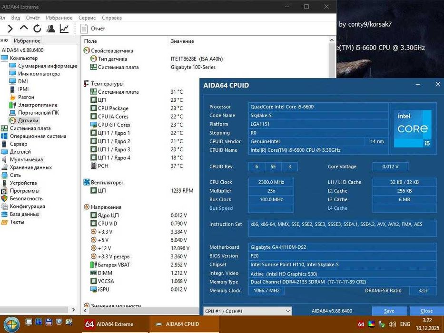
Task: Open the Избранное menu
Action: pyautogui.click(x=59, y=18)
